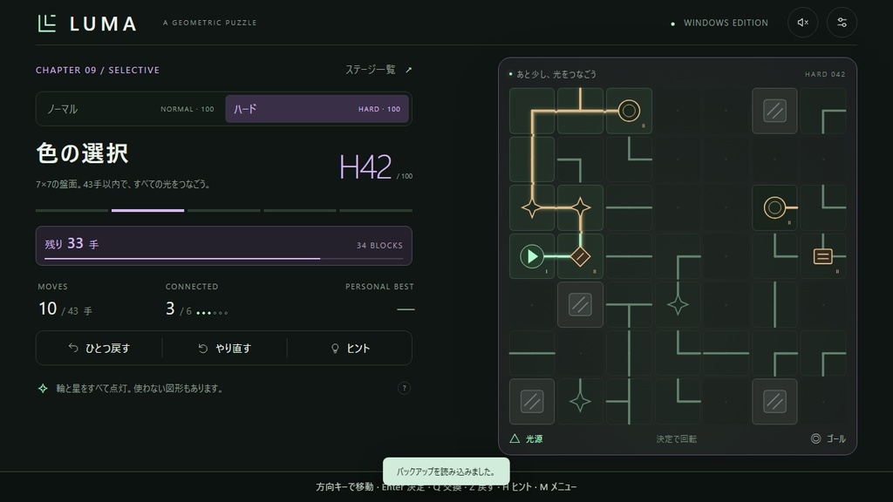Click the blocked slash tile in top row
Screen dimensions: 893x502
774,111
